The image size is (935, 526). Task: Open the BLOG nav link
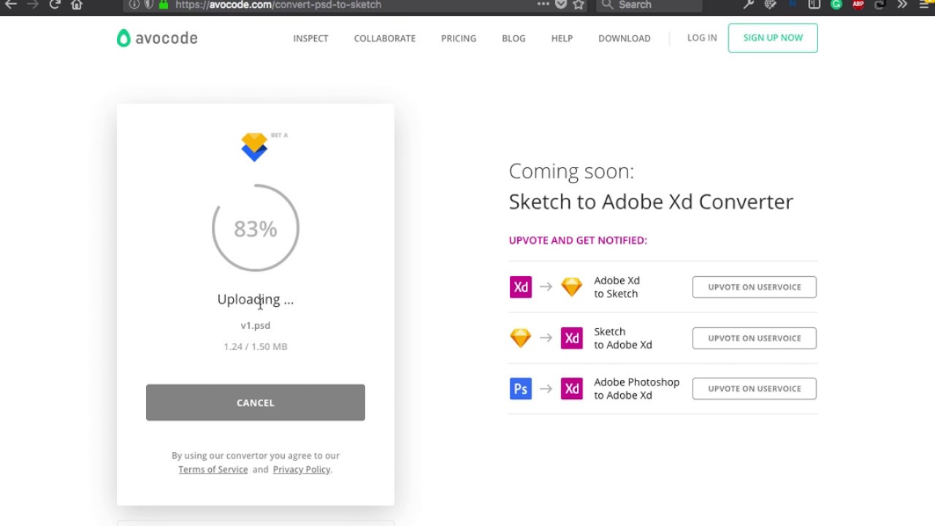514,39
